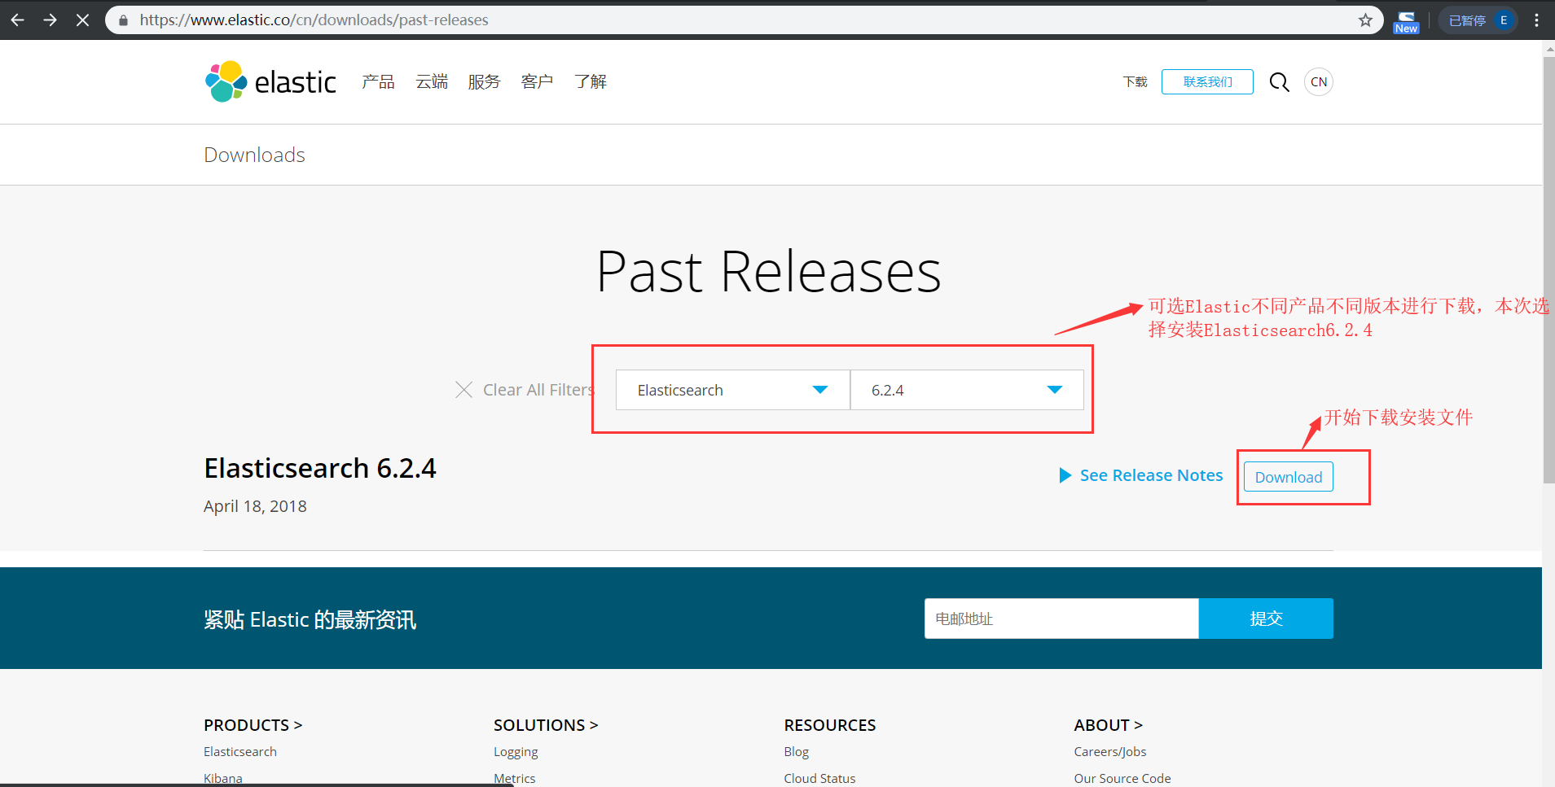Open the 产品 menu

(x=377, y=81)
